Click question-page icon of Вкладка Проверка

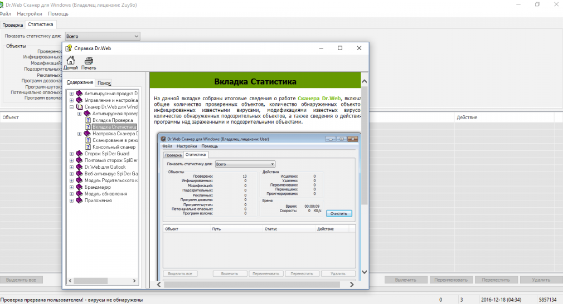click(88, 120)
